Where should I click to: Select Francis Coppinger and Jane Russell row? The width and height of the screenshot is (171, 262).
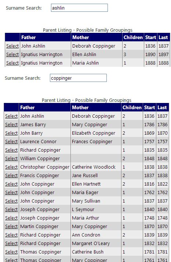click(11, 176)
